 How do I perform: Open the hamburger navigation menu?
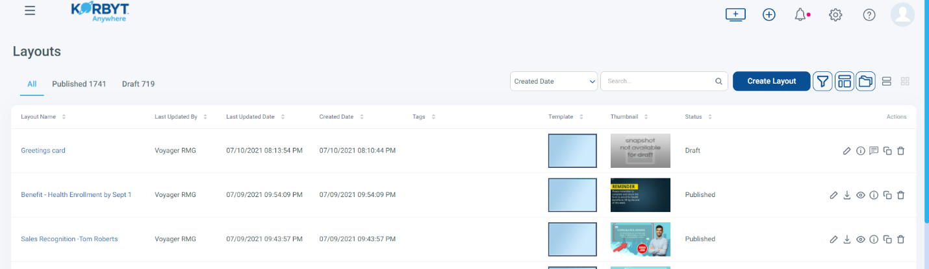[x=30, y=11]
